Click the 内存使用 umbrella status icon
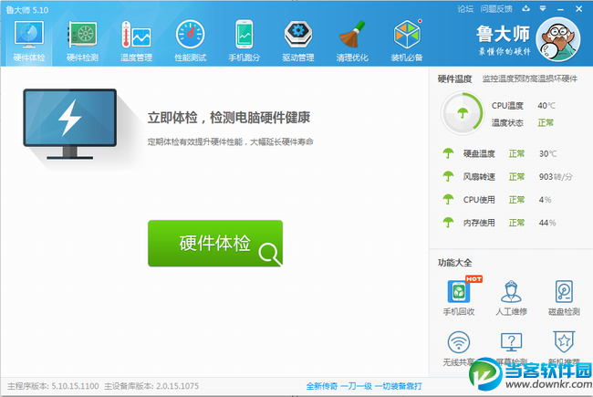 click(448, 223)
